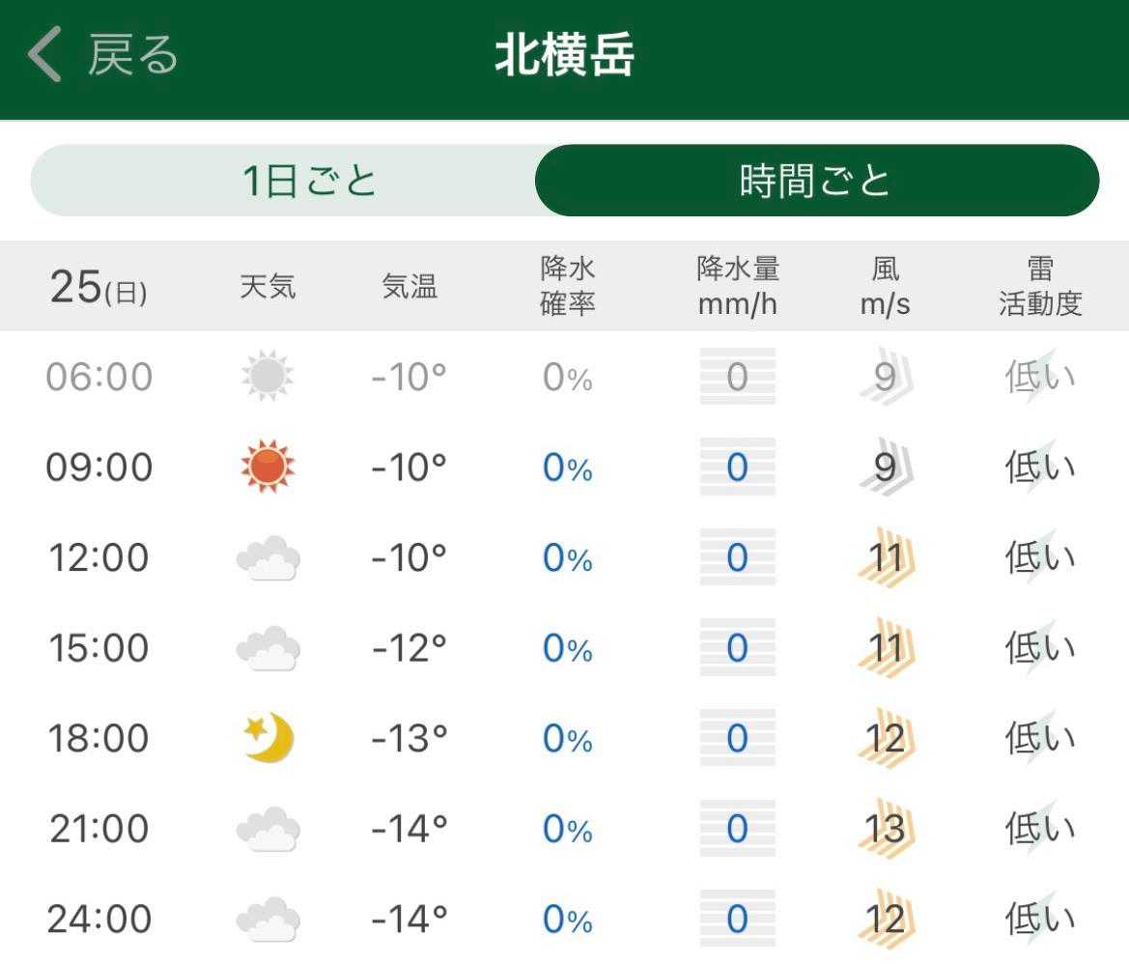Click the 0% precipitation chance at 12:00
This screenshot has height=964, width=1129.
tap(567, 558)
